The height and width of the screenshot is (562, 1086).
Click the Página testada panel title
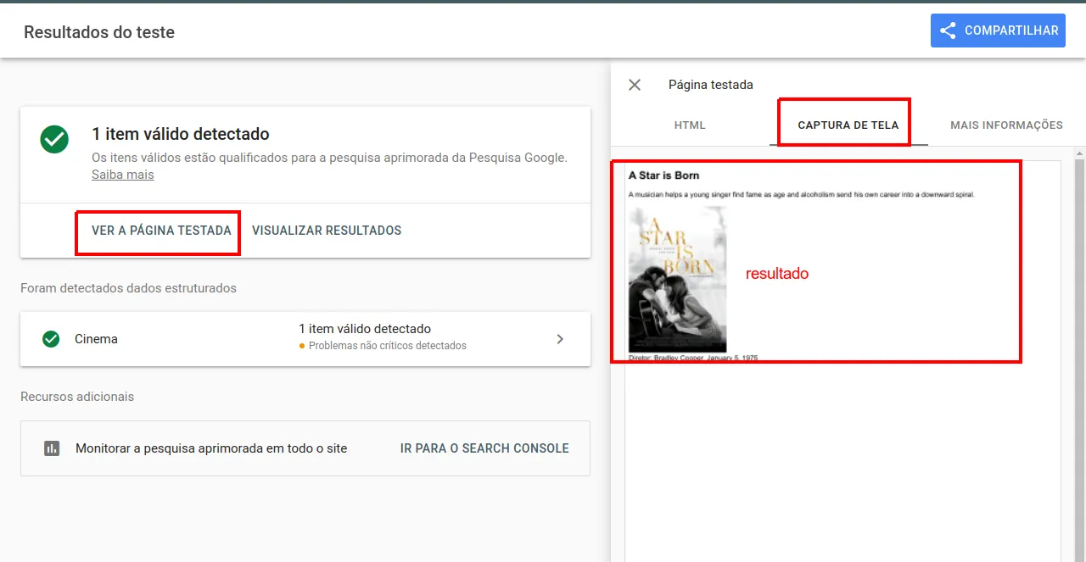point(711,85)
